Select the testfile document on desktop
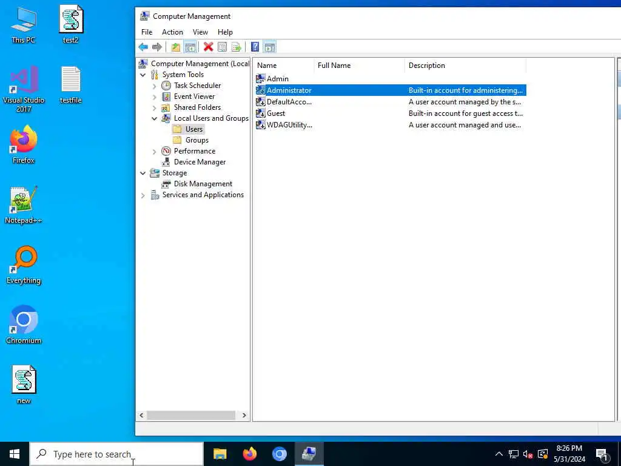Screen dimensions: 621x466 pos(71,85)
